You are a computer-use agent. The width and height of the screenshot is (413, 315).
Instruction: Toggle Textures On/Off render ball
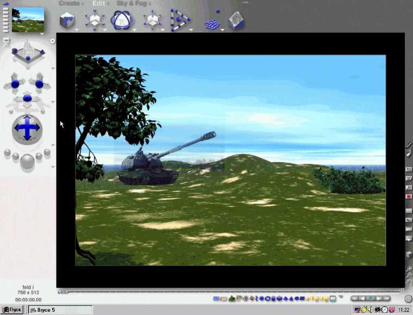8,152
